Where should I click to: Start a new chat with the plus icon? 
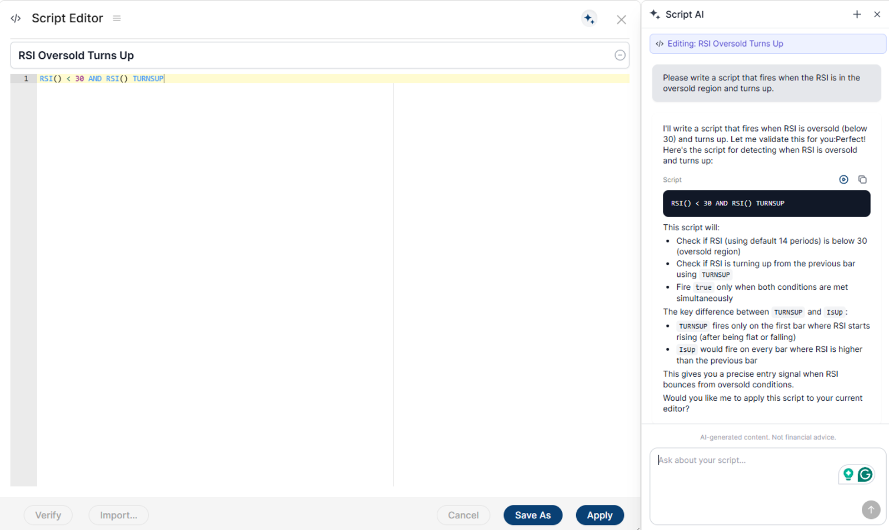coord(857,14)
